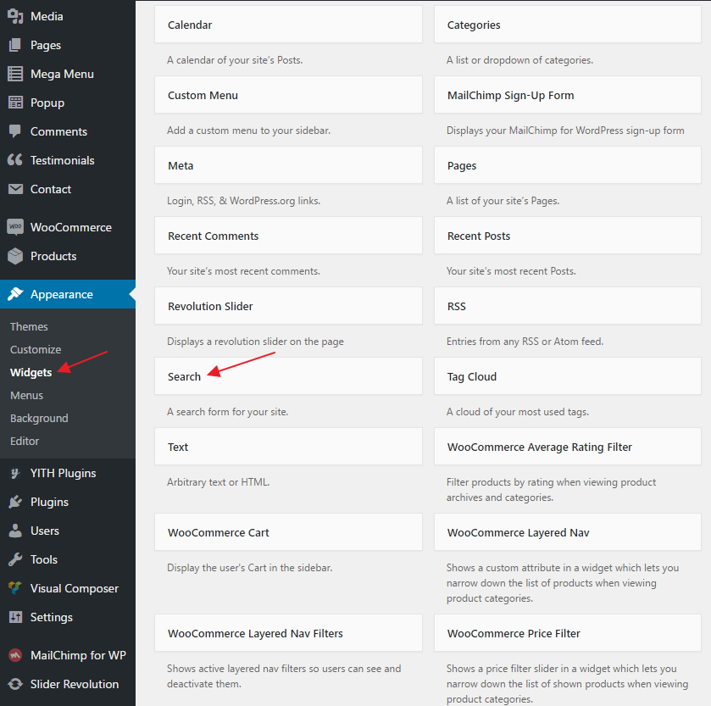The image size is (711, 706).
Task: Click the WooCommerce logo icon
Action: pyautogui.click(x=15, y=227)
